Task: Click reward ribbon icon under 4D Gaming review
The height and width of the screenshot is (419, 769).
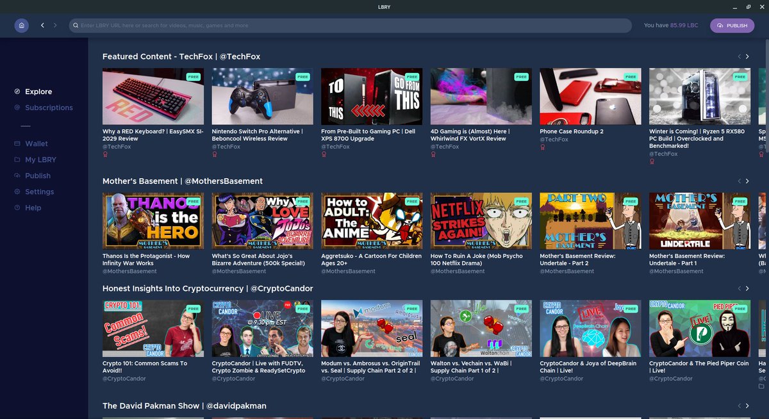Action: coord(433,154)
